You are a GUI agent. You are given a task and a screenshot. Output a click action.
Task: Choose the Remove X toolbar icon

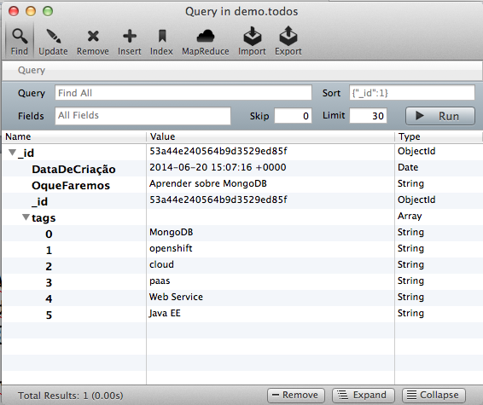pyautogui.click(x=93, y=42)
